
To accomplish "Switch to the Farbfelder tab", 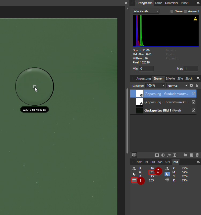I will (x=172, y=3).
